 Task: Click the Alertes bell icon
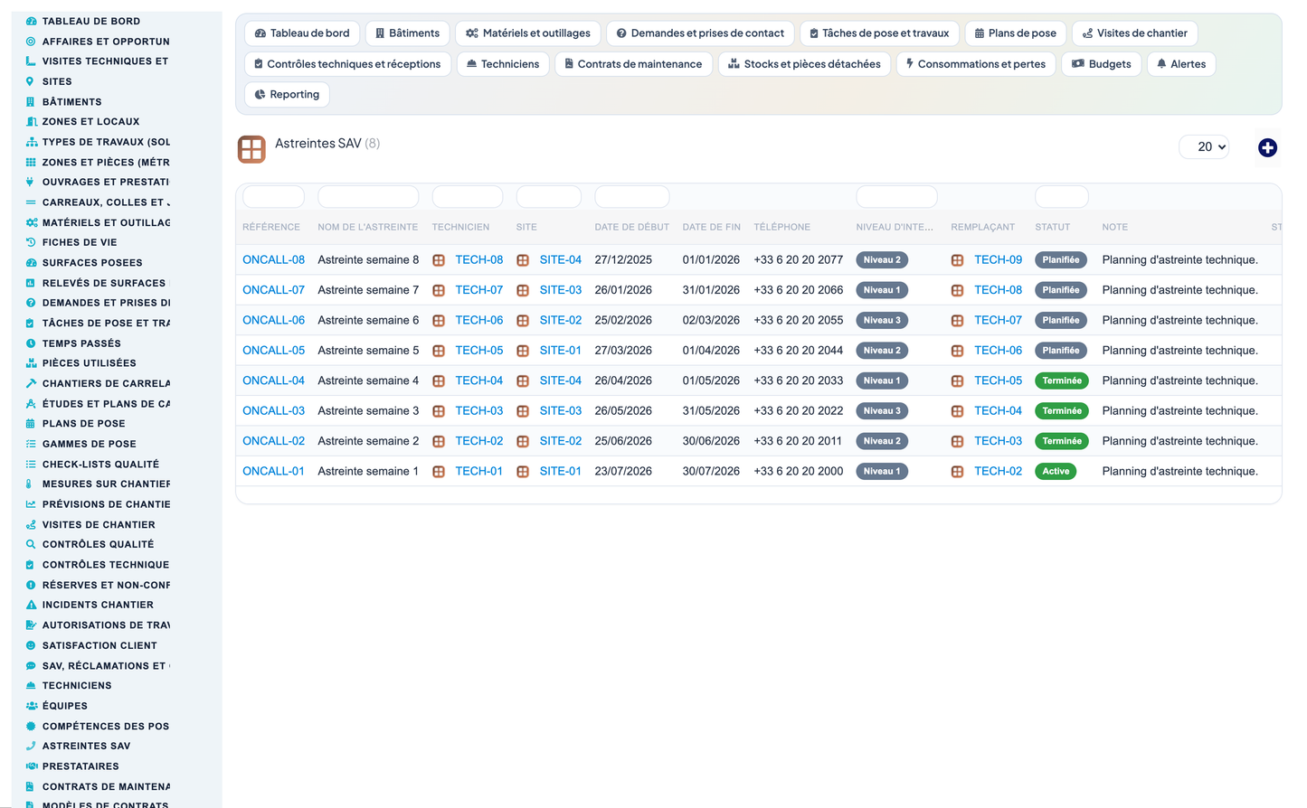point(1161,63)
